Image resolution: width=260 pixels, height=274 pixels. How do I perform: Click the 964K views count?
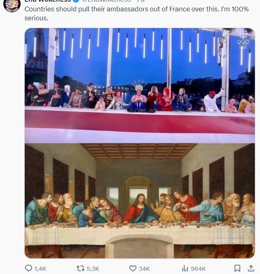coord(198,269)
